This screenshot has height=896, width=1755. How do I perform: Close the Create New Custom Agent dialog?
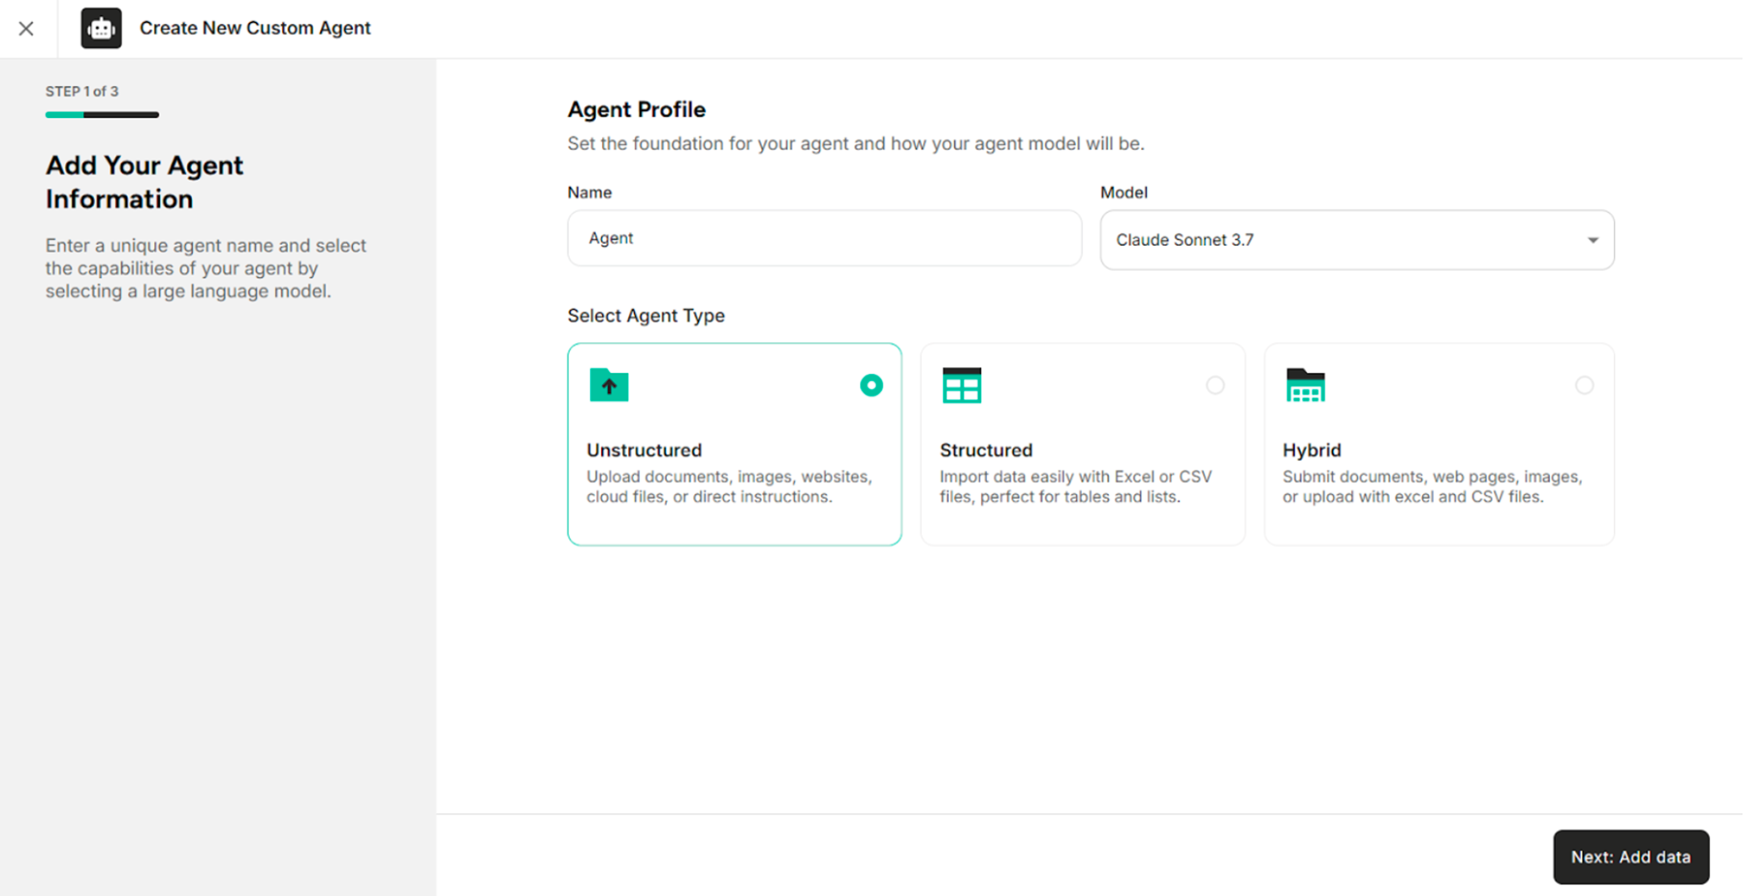26,29
